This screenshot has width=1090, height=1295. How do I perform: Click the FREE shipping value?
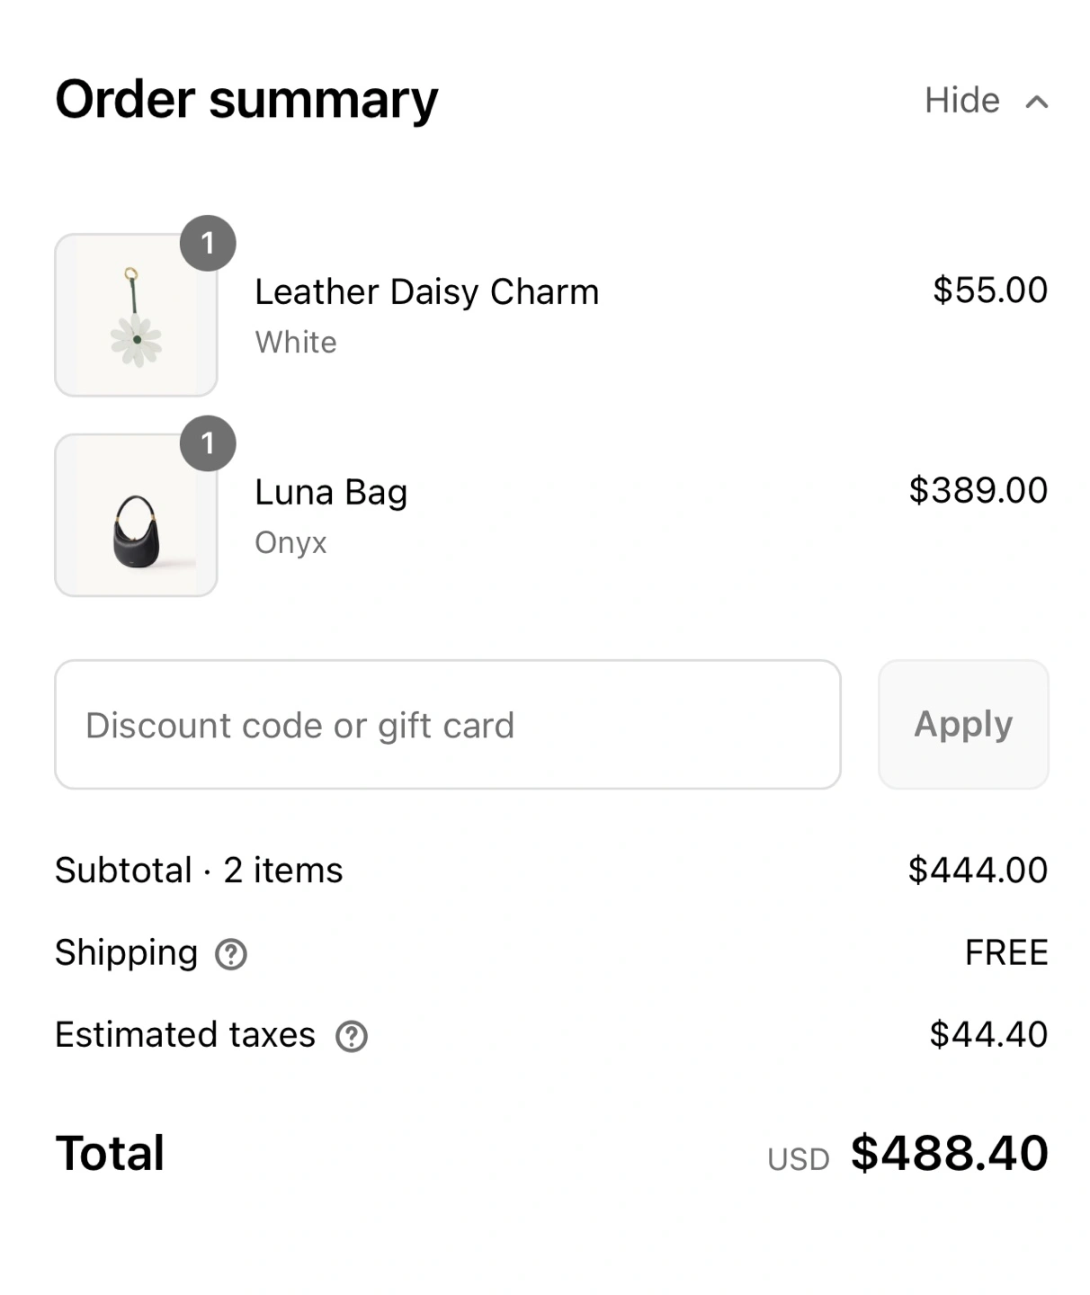pos(1005,952)
